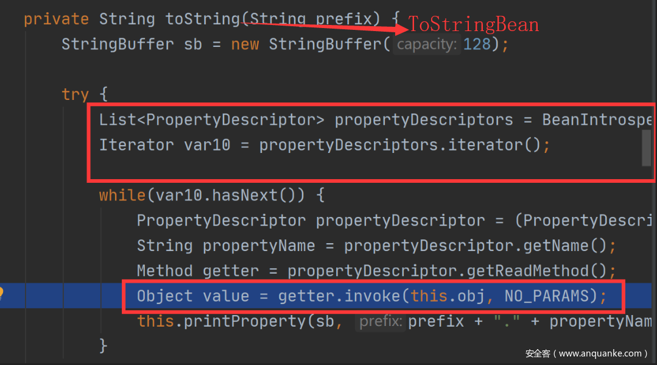Click the red ToStringBean annotation text

(x=473, y=25)
